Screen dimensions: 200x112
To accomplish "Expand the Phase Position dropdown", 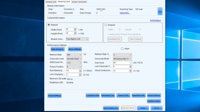I will click(74, 67).
